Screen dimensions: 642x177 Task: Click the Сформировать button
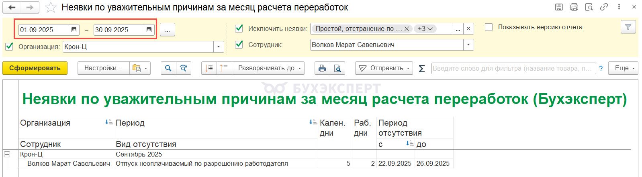point(35,68)
